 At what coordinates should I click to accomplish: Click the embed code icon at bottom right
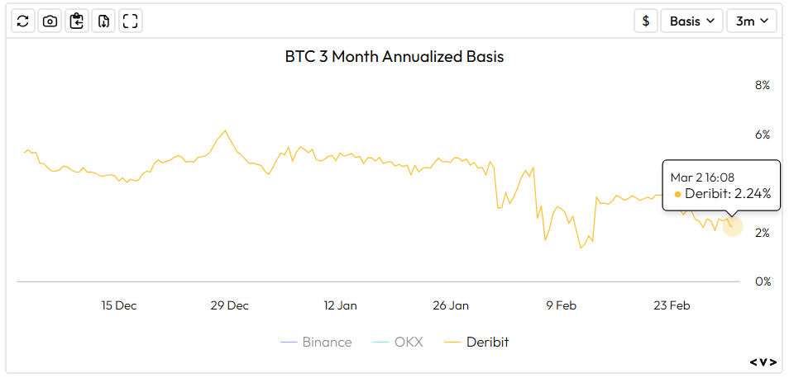763,361
